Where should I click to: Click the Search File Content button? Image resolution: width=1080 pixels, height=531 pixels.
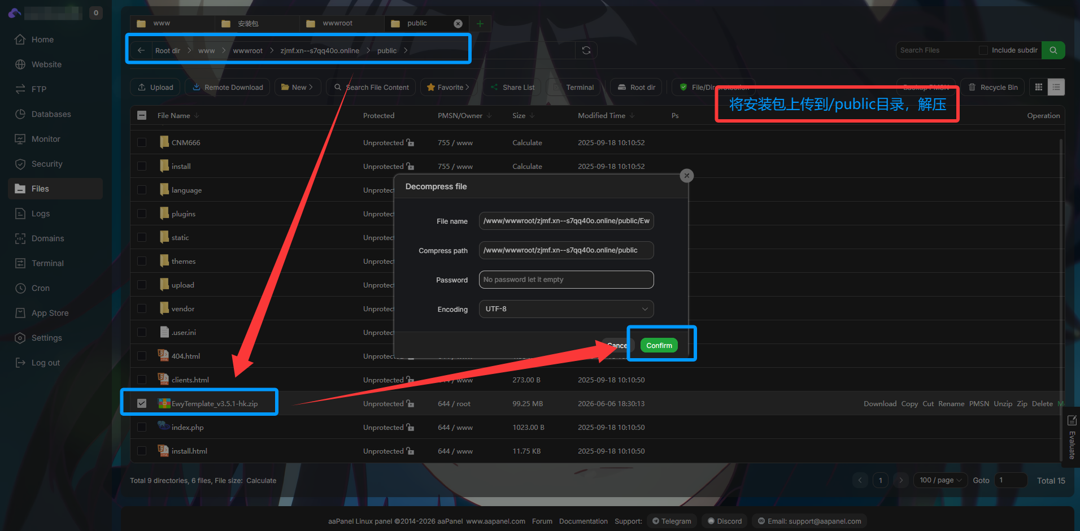(371, 87)
